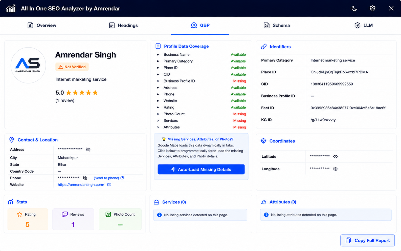Click the state value Bihar

62,164
